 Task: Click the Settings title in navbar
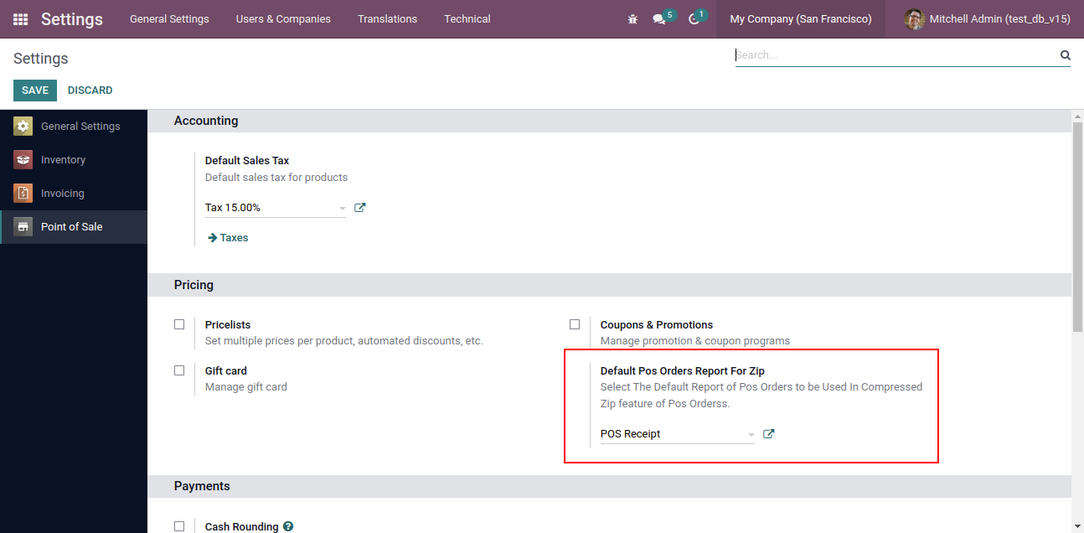click(72, 18)
